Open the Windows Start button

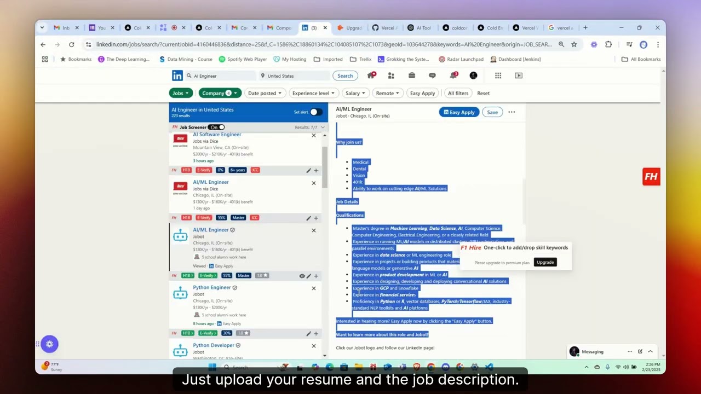click(212, 367)
